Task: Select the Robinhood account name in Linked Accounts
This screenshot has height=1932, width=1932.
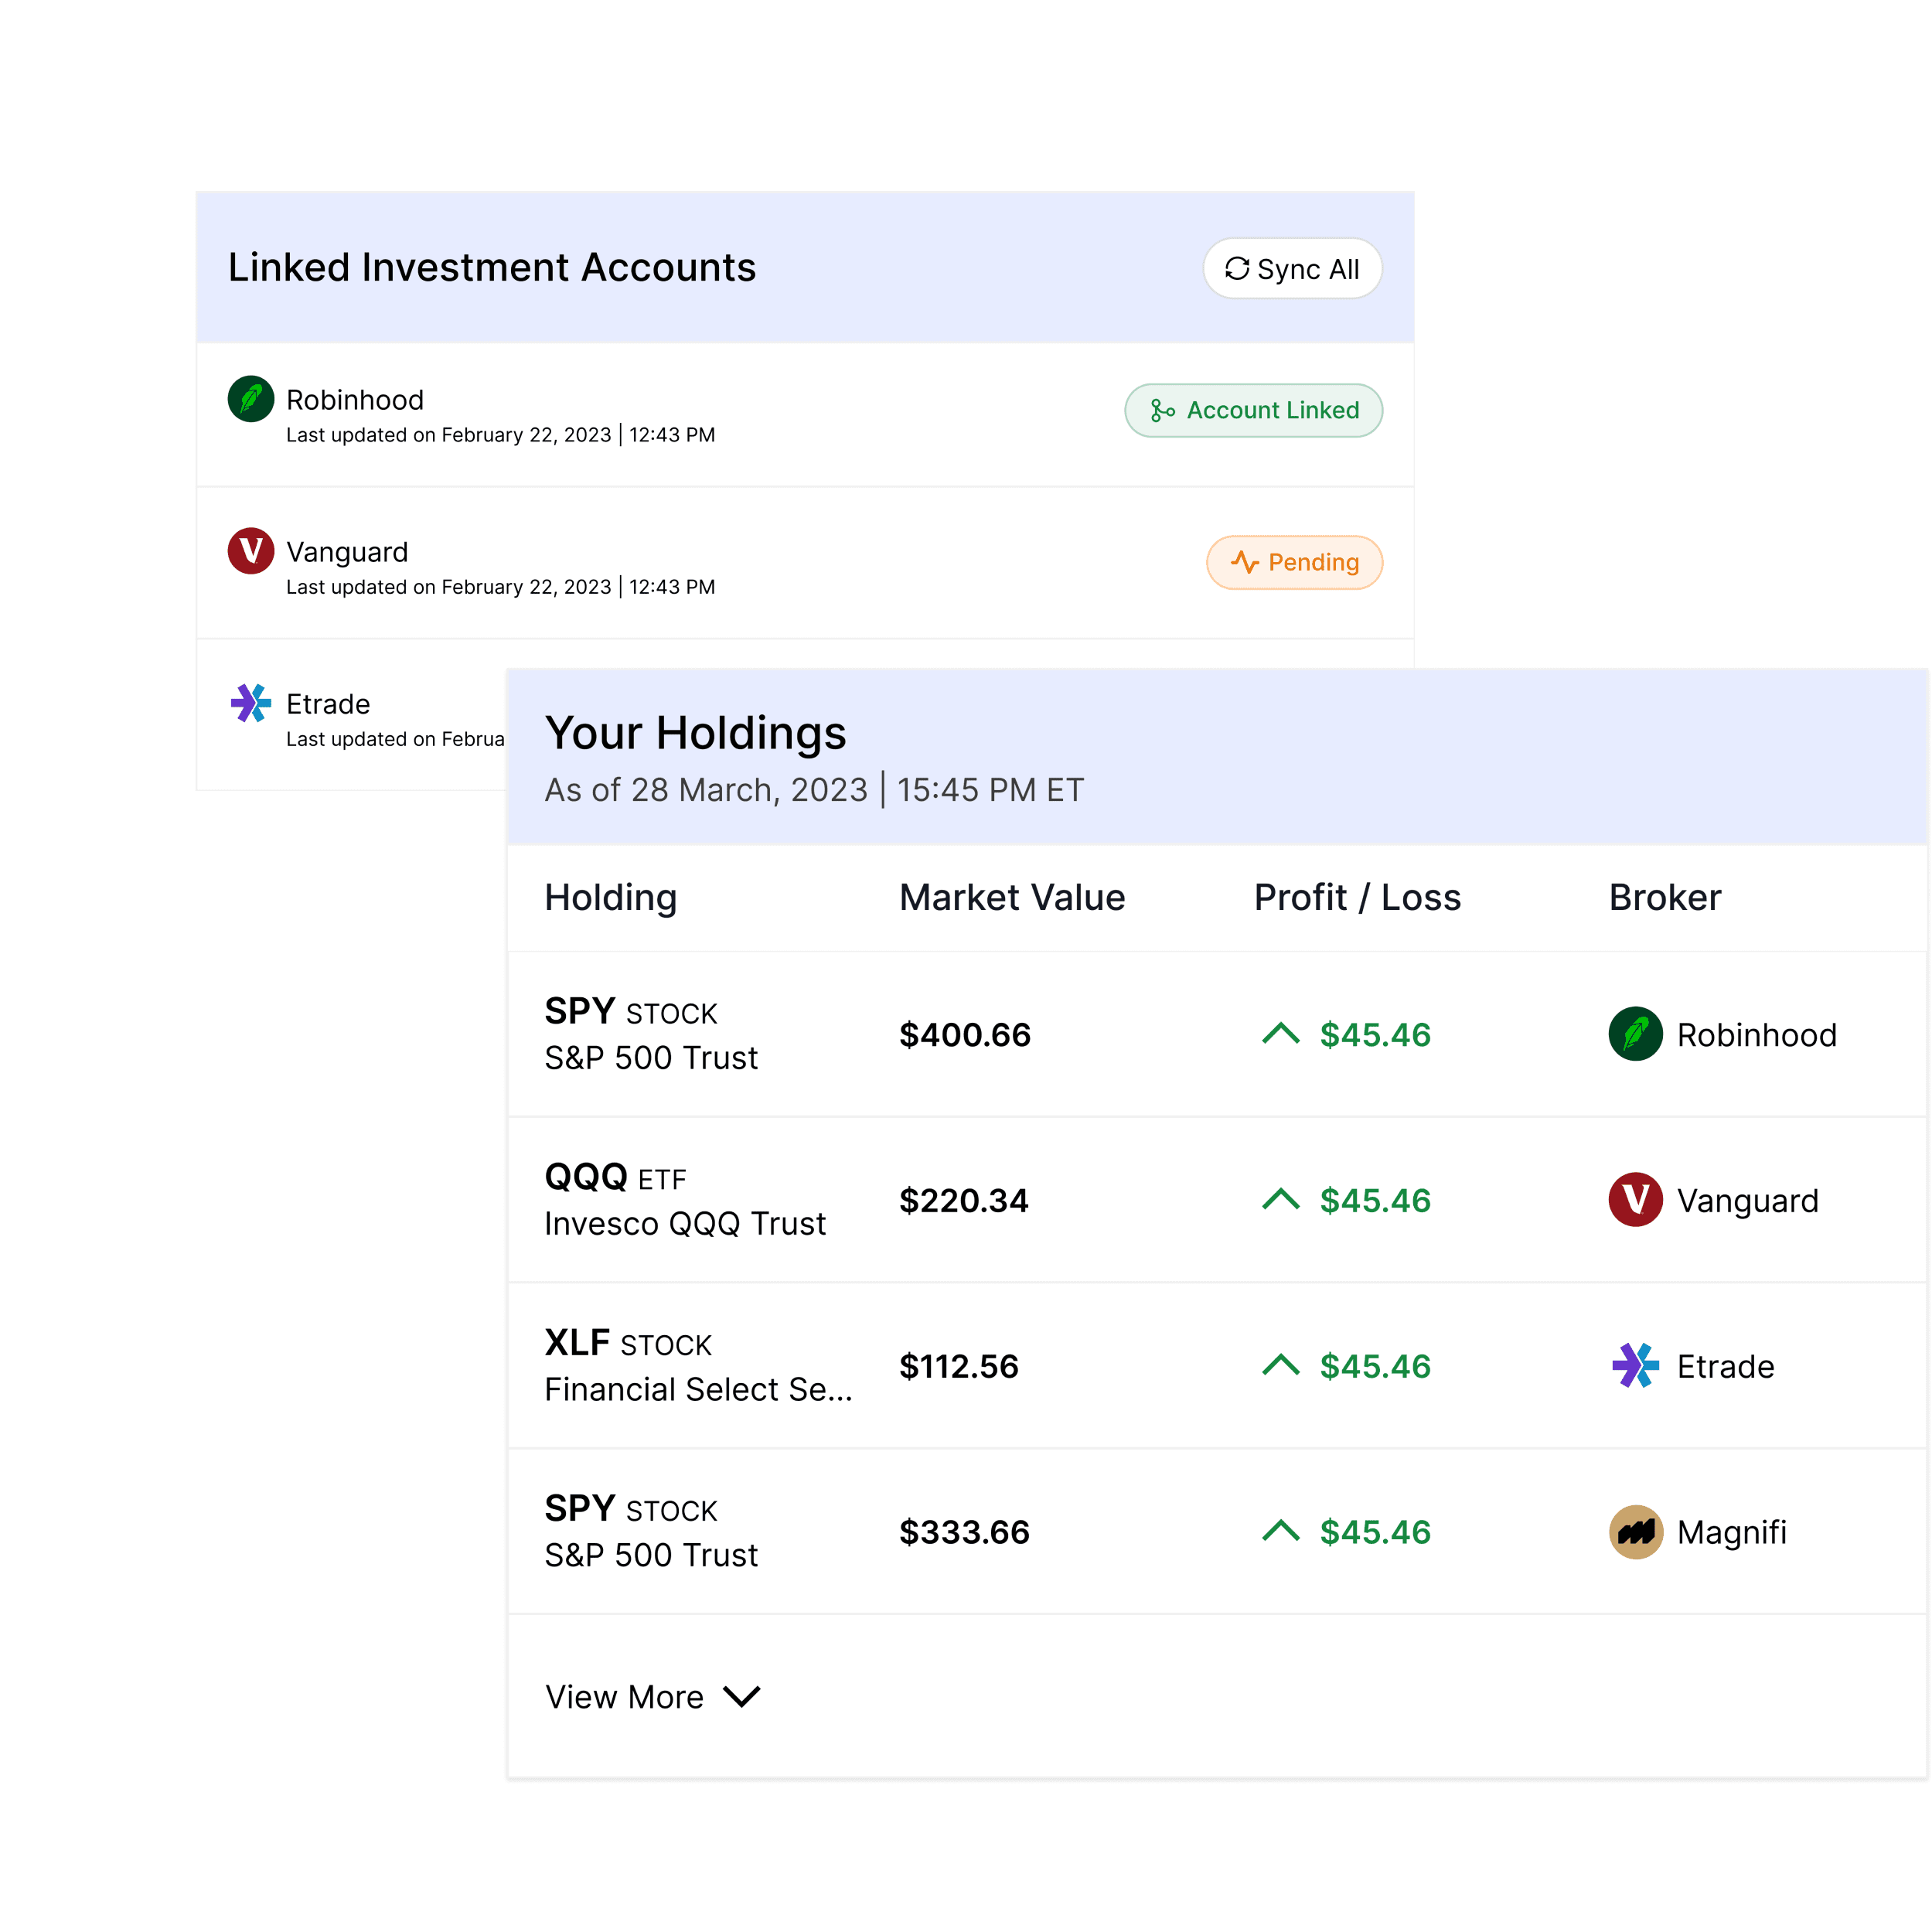Action: (x=355, y=400)
